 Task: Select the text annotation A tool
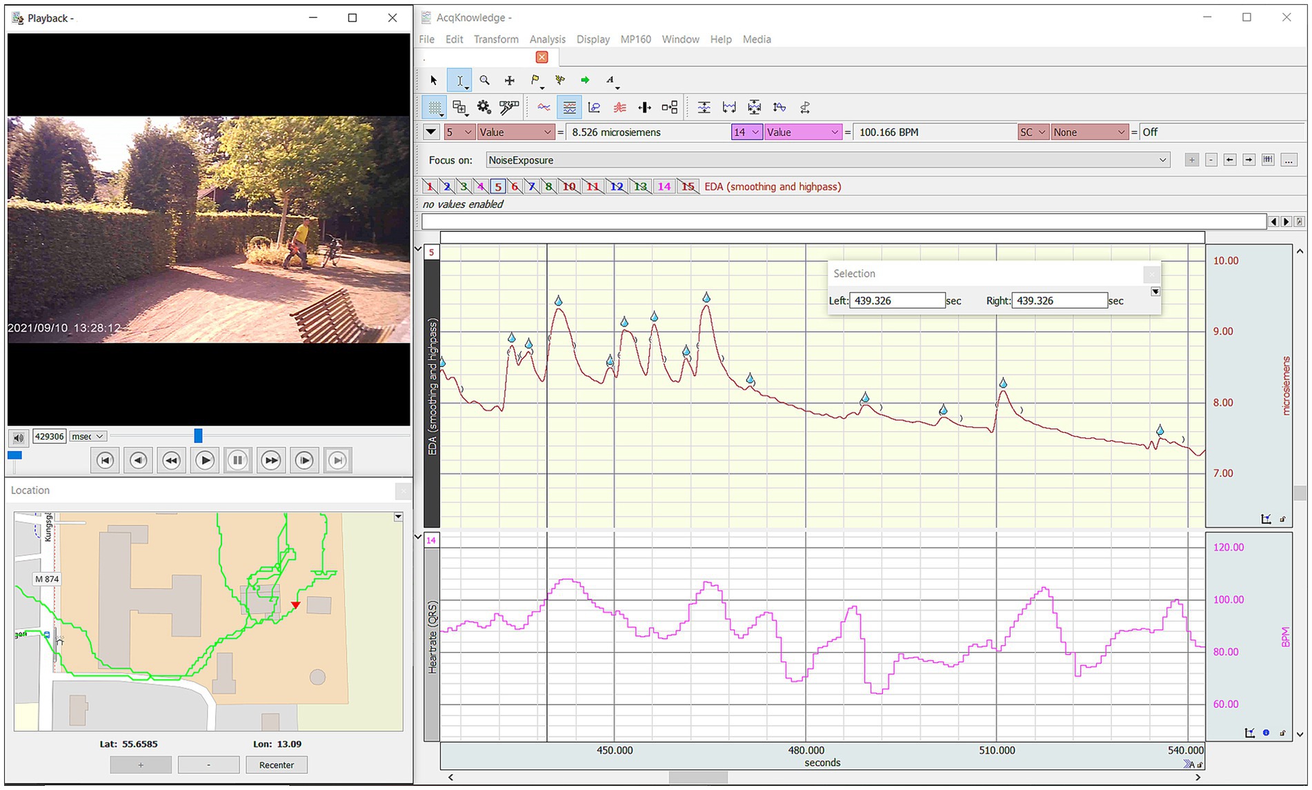point(611,81)
